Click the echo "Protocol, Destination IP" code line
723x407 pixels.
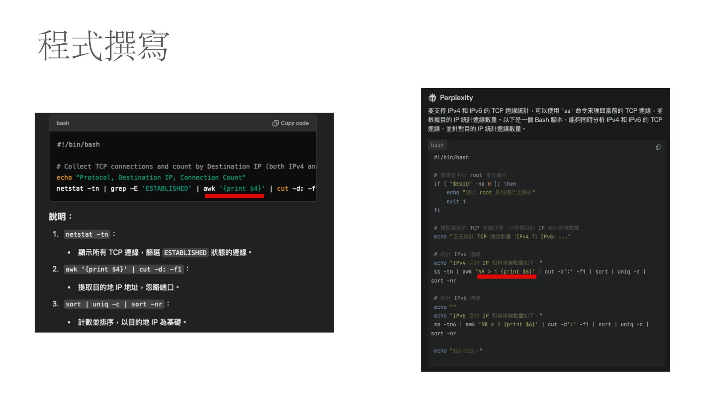[x=151, y=177]
